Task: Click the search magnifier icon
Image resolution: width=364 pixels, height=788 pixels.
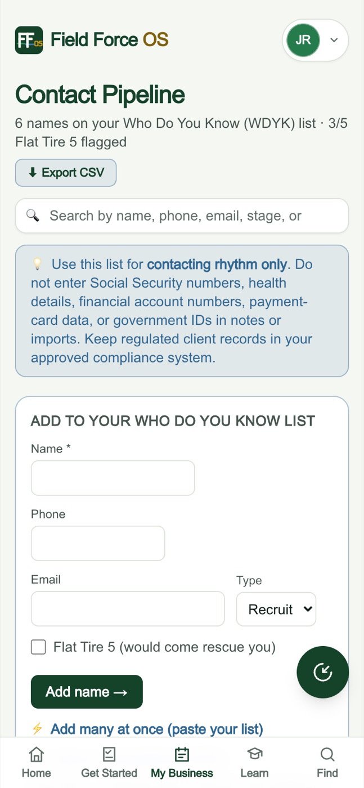Action: click(33, 216)
